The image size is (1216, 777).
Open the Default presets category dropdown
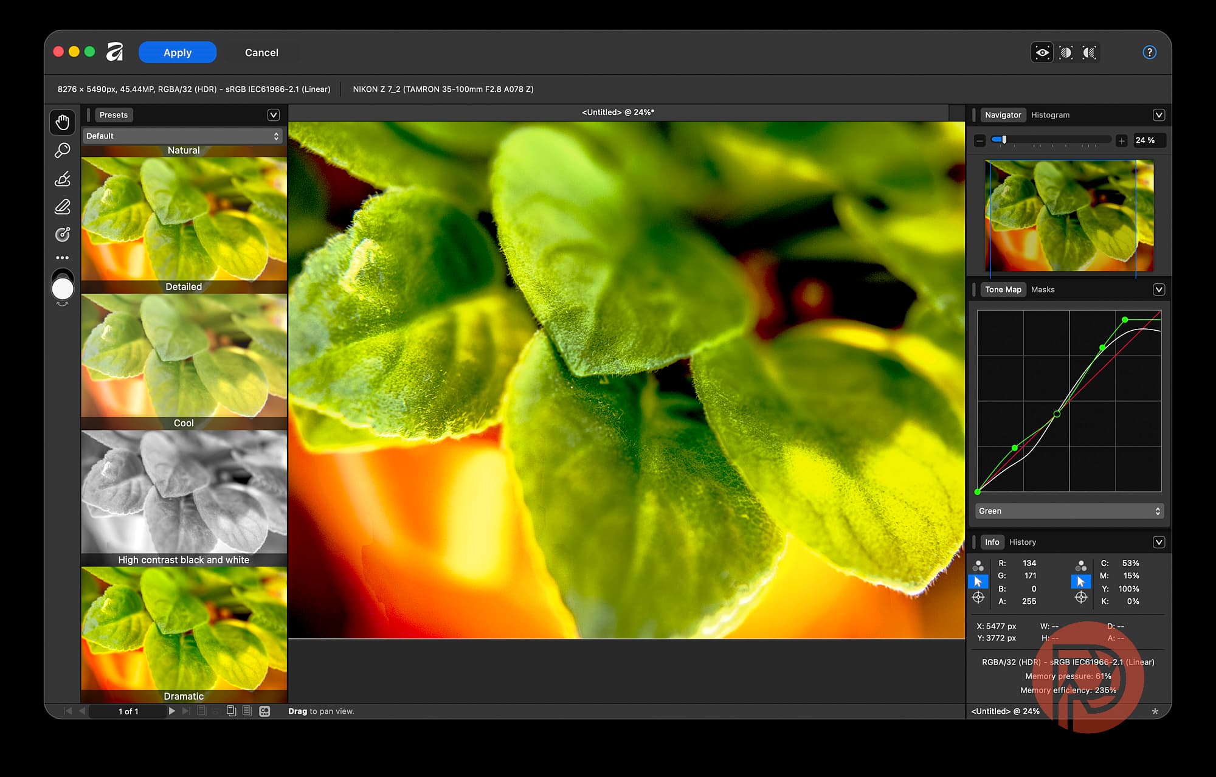(x=183, y=136)
